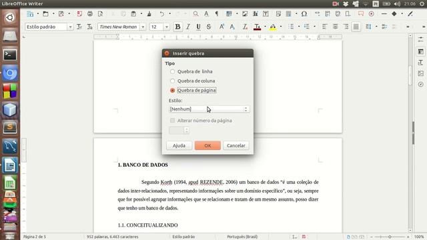The width and height of the screenshot is (427, 240).
Task: Click the Undo arrow icon
Action: point(161,13)
